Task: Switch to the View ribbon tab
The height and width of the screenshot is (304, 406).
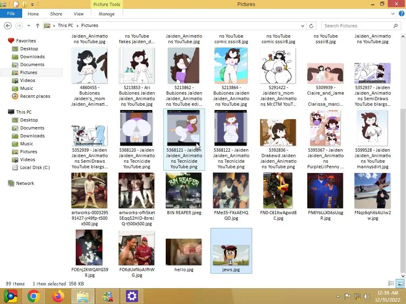Action: point(79,14)
